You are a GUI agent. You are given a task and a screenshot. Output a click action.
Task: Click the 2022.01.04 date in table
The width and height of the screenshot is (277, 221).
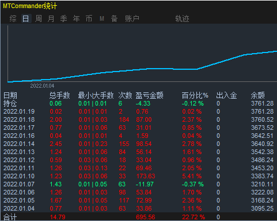point(19,208)
